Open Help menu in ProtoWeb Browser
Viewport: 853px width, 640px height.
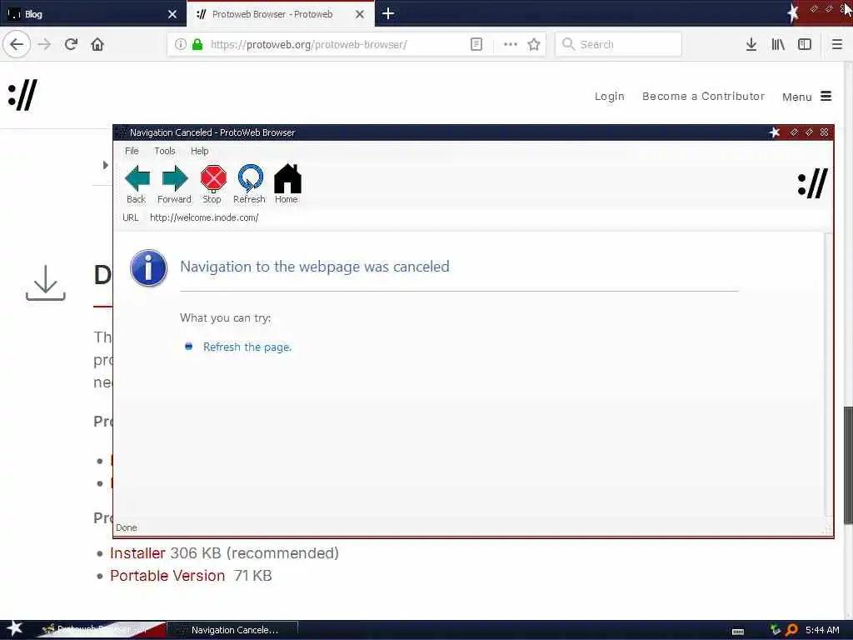tap(199, 151)
